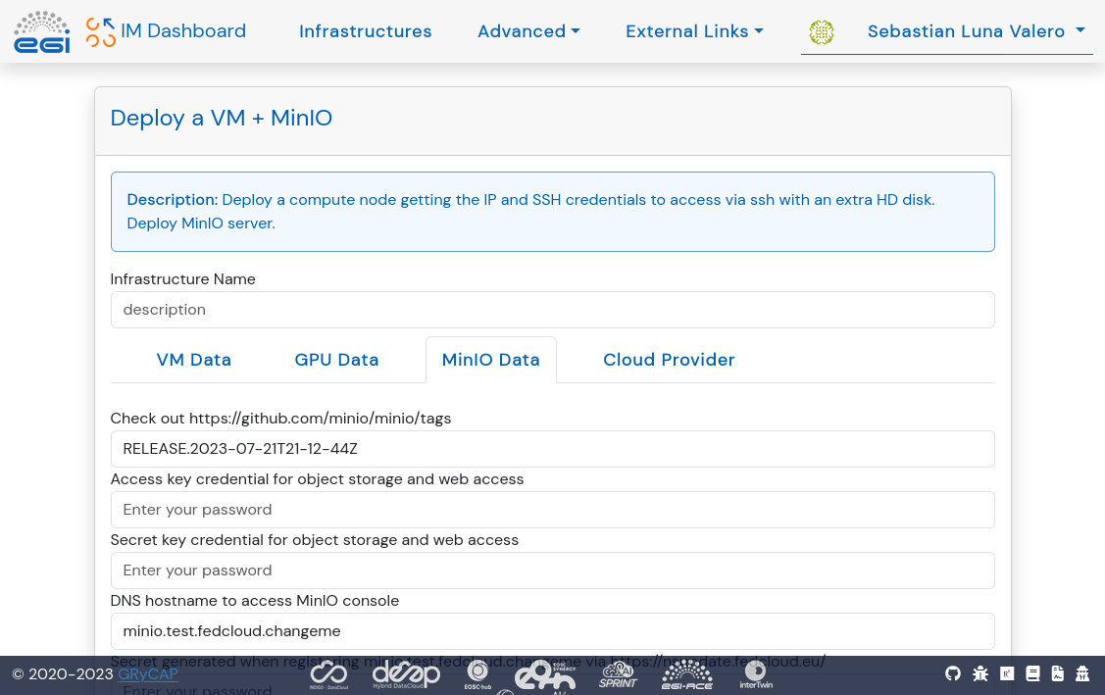Expand the External Links dropdown

click(x=694, y=31)
